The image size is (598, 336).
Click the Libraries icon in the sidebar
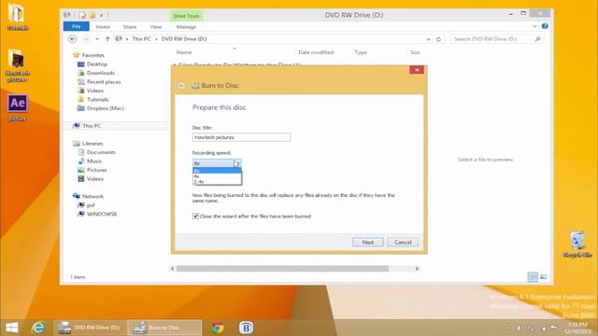coord(76,144)
